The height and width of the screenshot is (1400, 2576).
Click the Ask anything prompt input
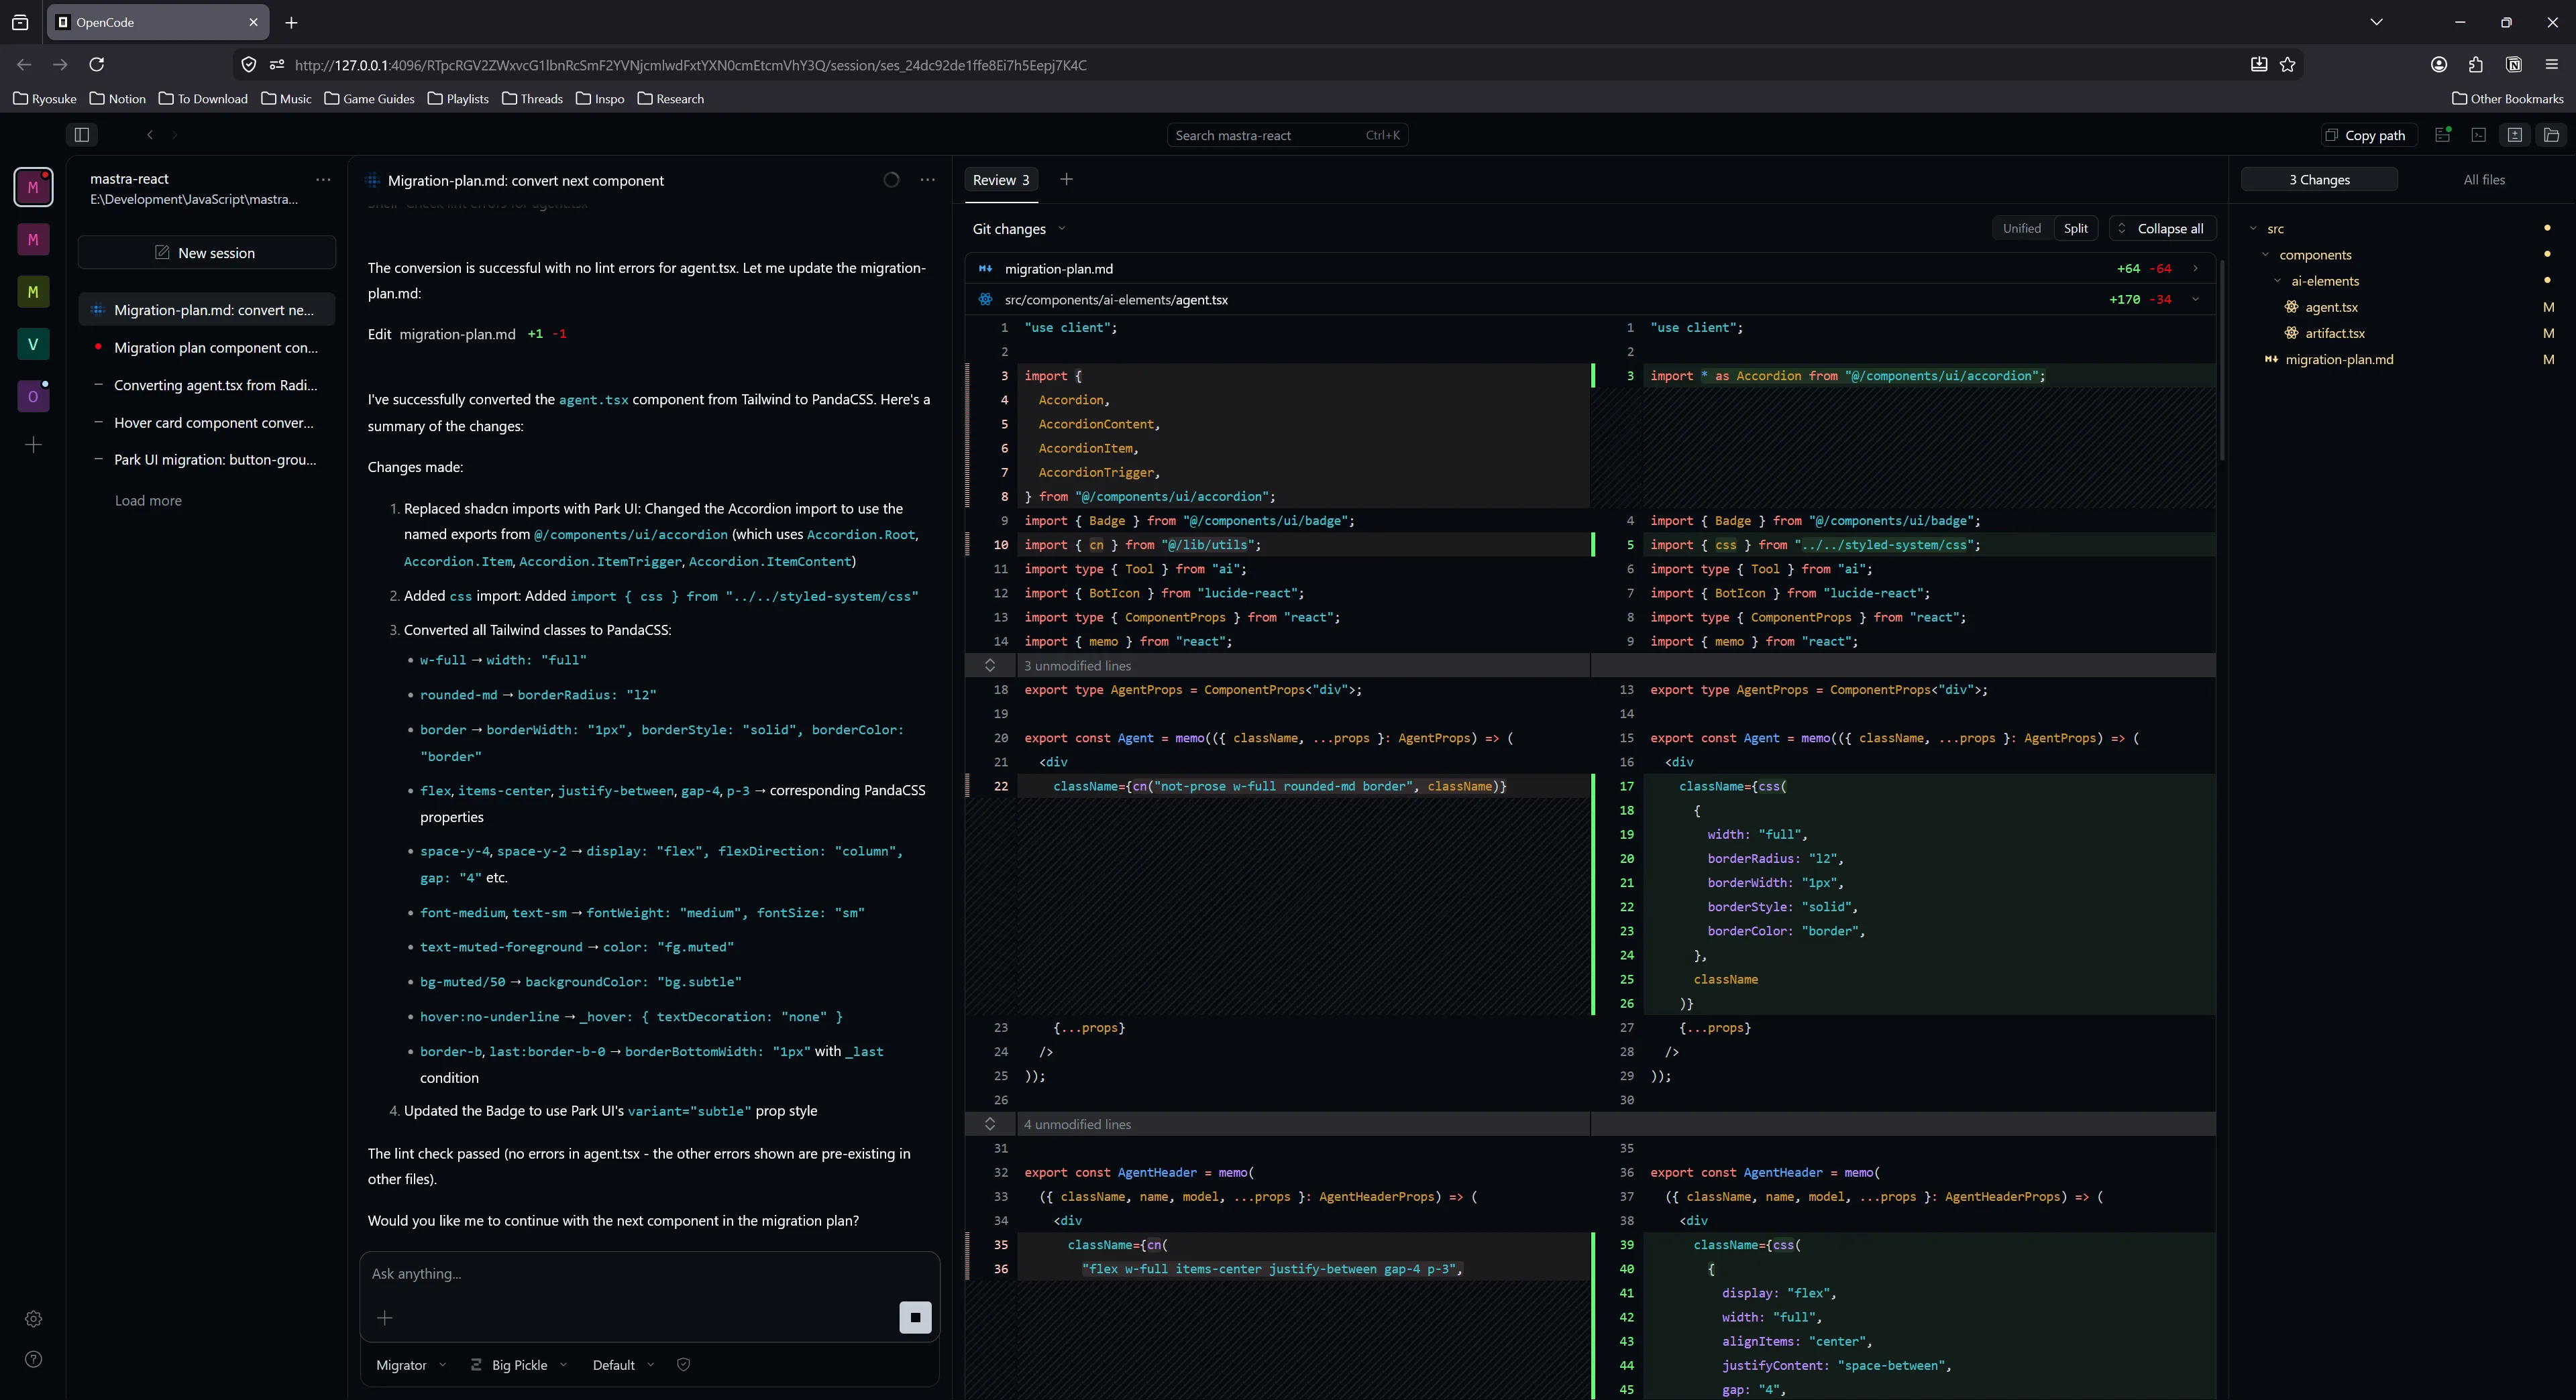click(x=649, y=1273)
